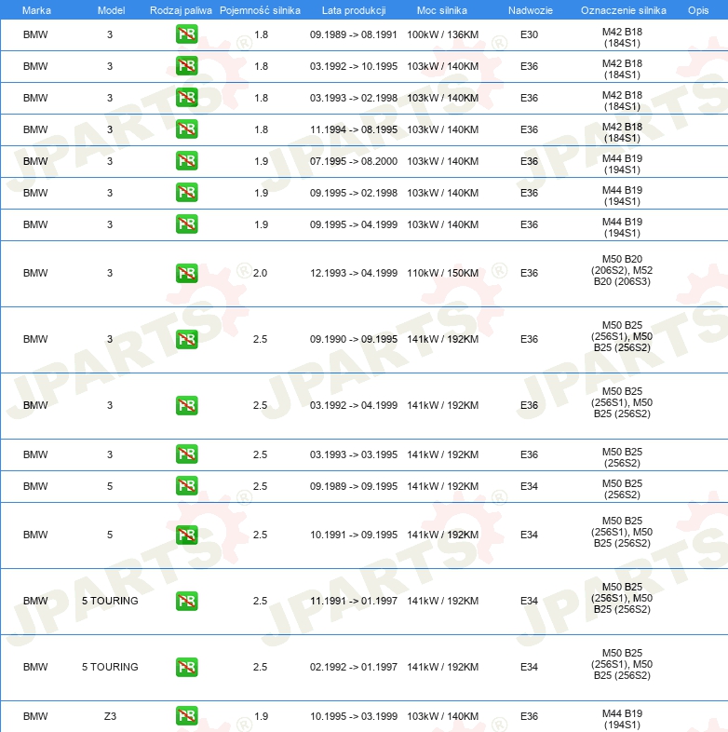This screenshot has height=732, width=728.
Task: Click the Lata produkcji column header
Action: click(x=354, y=10)
